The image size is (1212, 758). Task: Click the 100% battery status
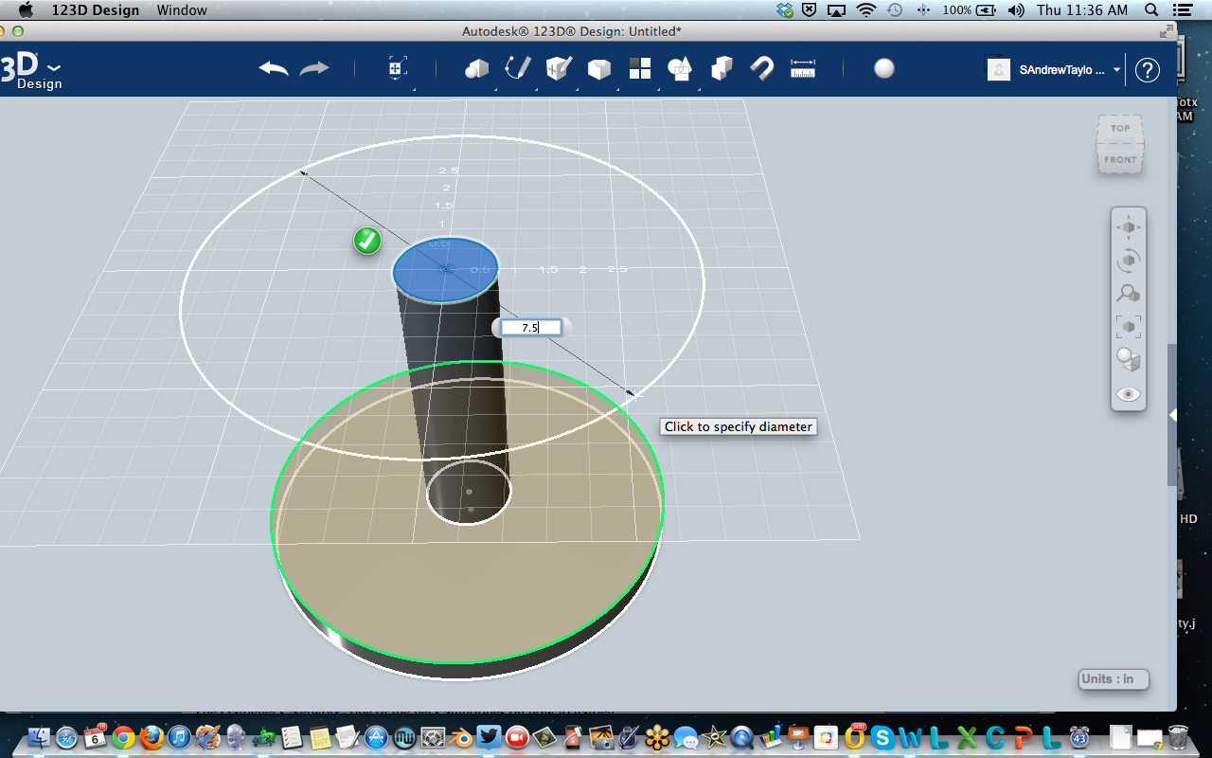pos(969,10)
